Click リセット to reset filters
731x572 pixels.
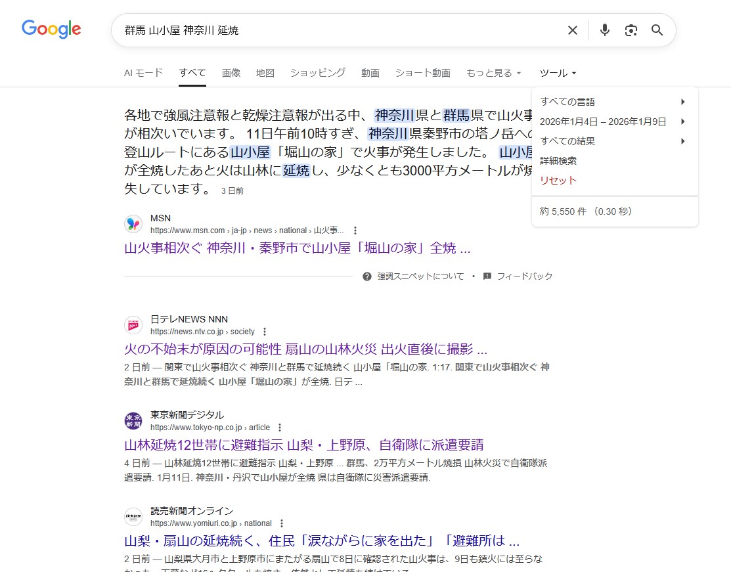558,181
